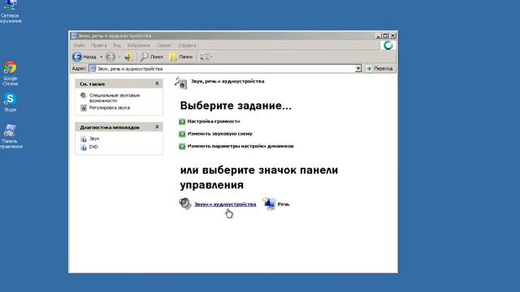Image resolution: width=520 pixels, height=292 pixels.
Task: Open the Back history dropdown arrow
Action: coord(101,57)
